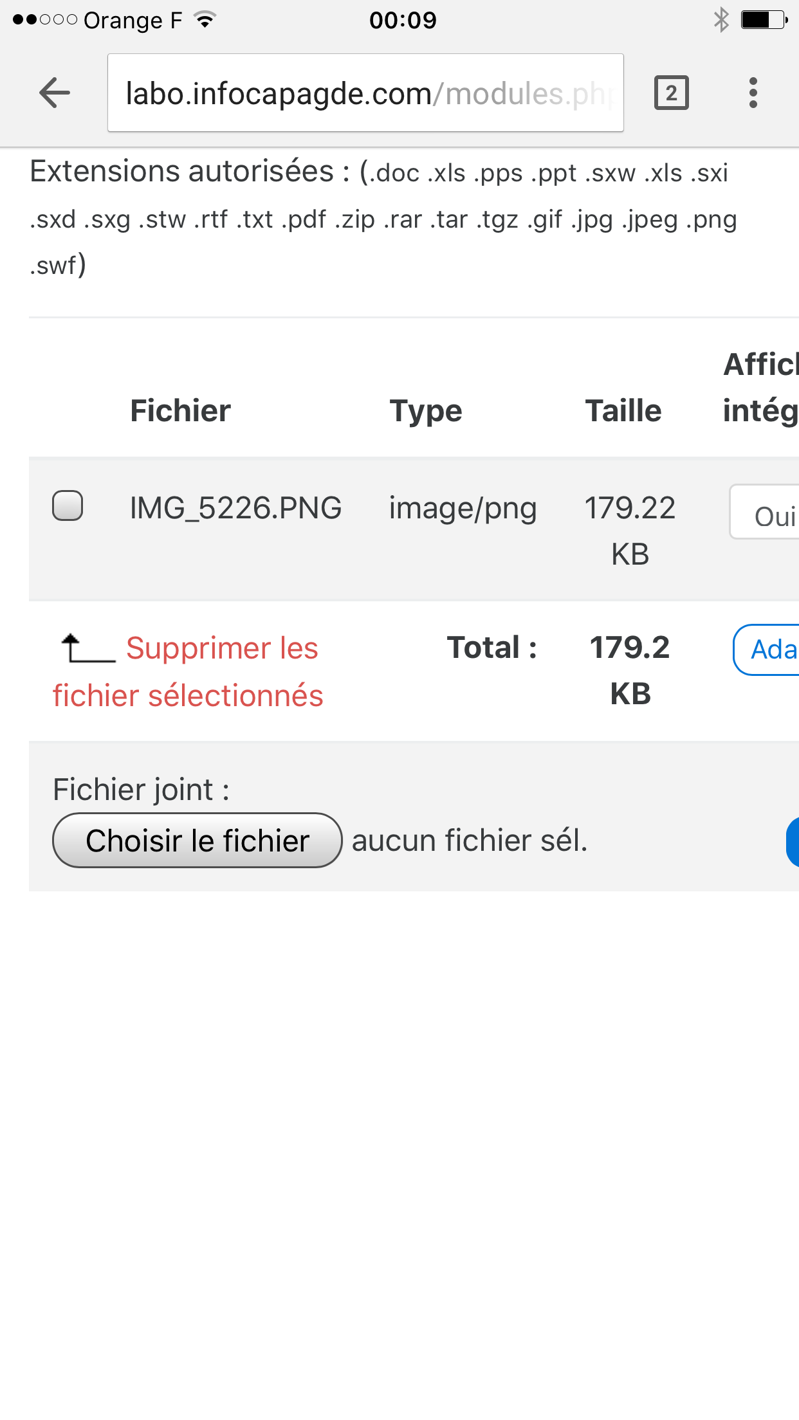Check the IMG_5226.PNG file checkbox

click(68, 505)
